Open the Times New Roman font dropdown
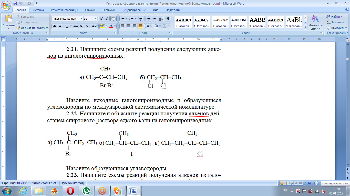Viewport: 350px width, 196px height. (81, 19)
